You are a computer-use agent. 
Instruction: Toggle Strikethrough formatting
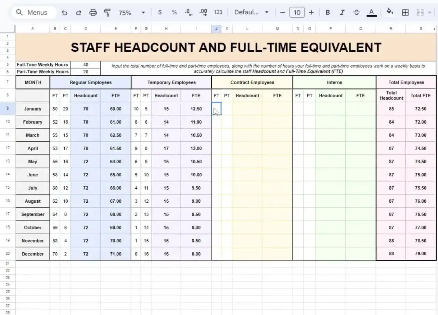pos(357,13)
